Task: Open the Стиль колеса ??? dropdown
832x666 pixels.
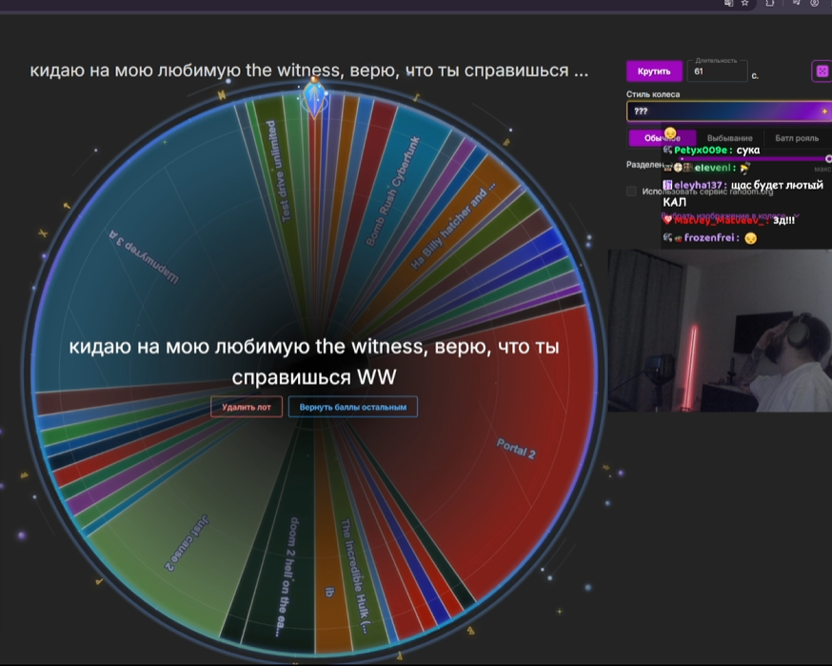Action: coord(729,111)
